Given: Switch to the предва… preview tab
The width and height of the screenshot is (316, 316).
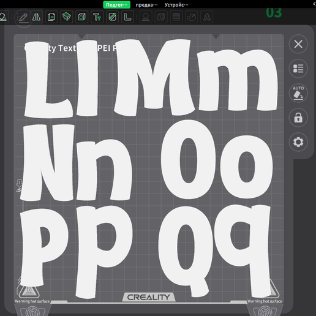Looking at the screenshot, I should click(x=146, y=5).
